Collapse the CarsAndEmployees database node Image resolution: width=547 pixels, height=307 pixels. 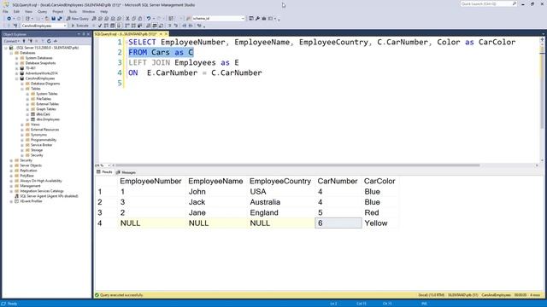pyautogui.click(x=17, y=78)
